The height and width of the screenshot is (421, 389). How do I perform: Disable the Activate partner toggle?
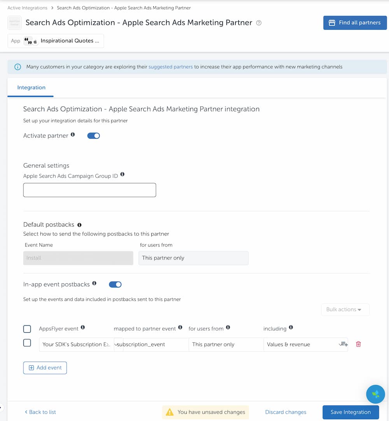93,135
